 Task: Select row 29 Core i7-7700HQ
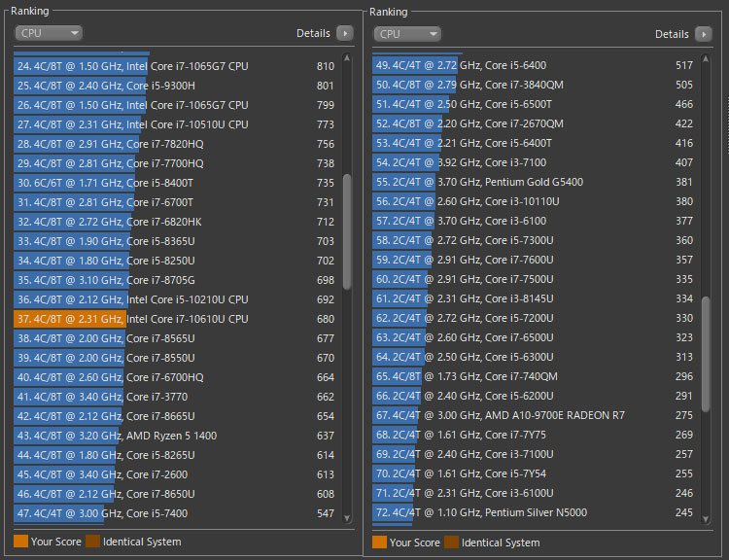tap(176, 163)
